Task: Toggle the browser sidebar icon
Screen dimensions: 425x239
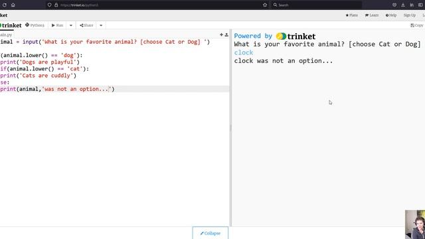Action: click(420, 5)
